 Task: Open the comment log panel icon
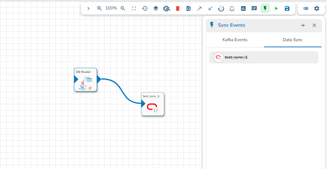click(254, 8)
